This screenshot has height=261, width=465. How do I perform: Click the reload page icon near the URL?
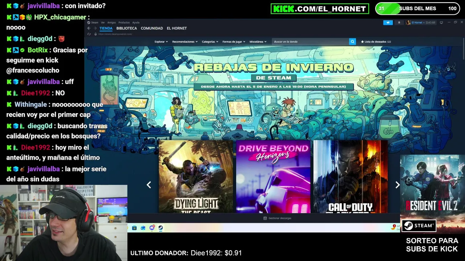[x=89, y=34]
